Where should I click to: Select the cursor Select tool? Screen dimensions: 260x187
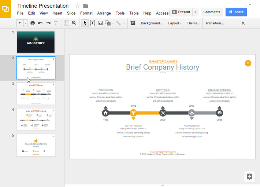[85, 23]
